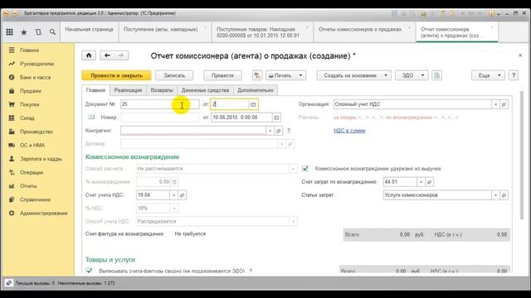This screenshot has height=298, width=531.
Task: Toggle Выписывать счета-фактуры сводно checkbox
Action: (x=89, y=271)
